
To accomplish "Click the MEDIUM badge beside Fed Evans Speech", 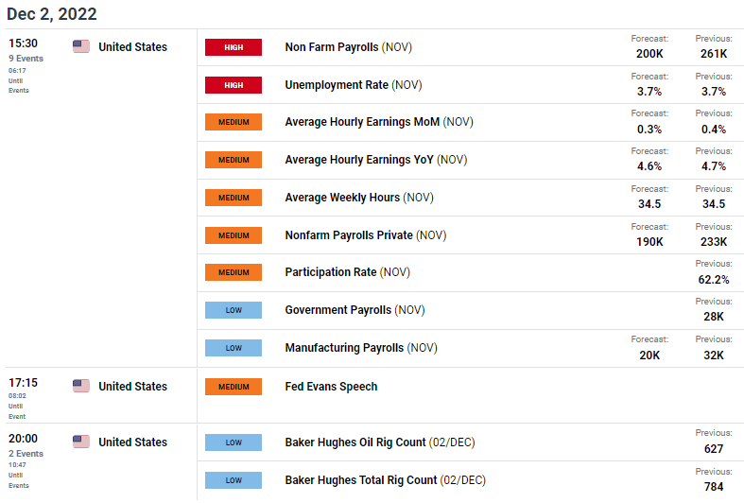I will point(233,386).
